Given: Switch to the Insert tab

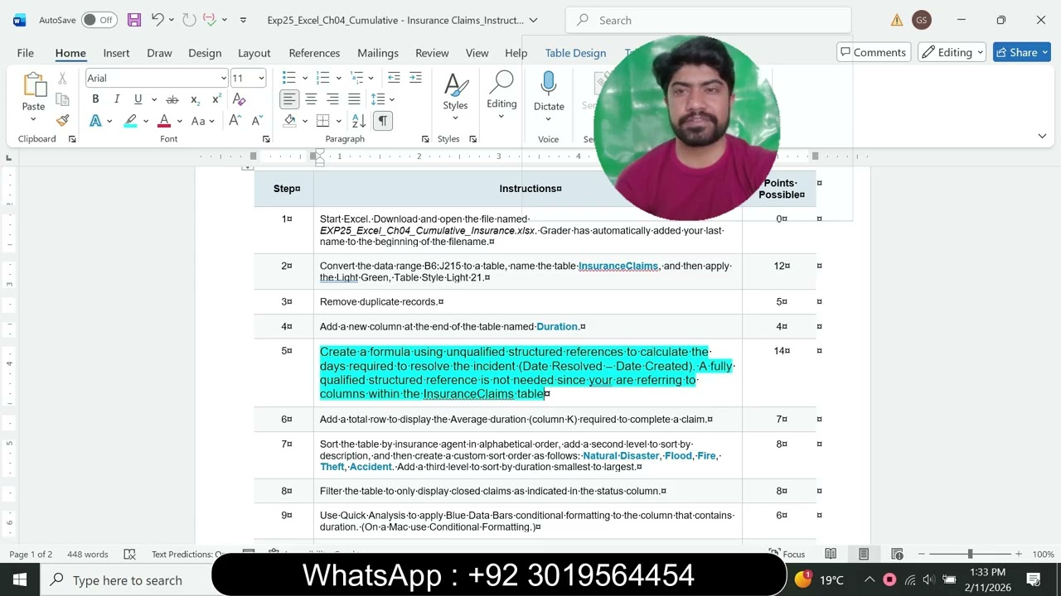Looking at the screenshot, I should 116,52.
